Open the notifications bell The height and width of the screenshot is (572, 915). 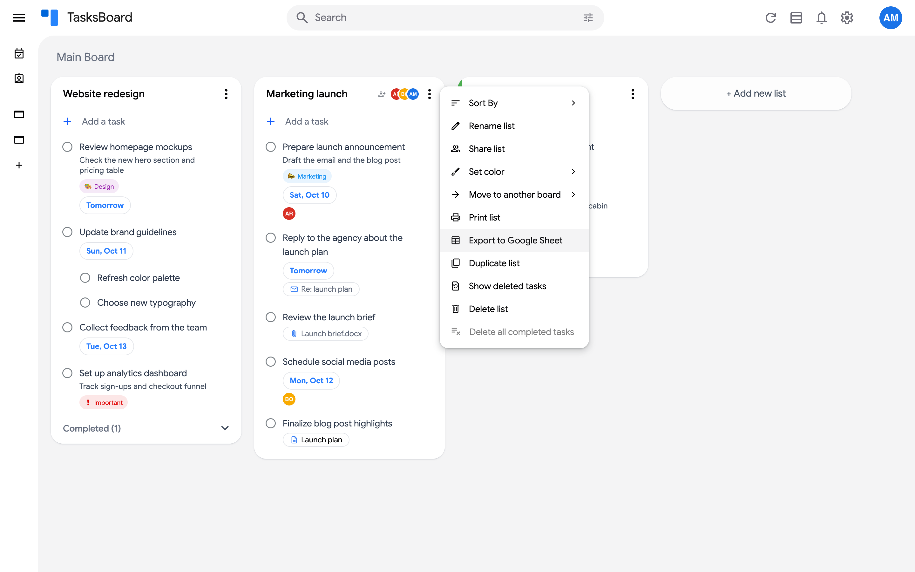tap(821, 18)
